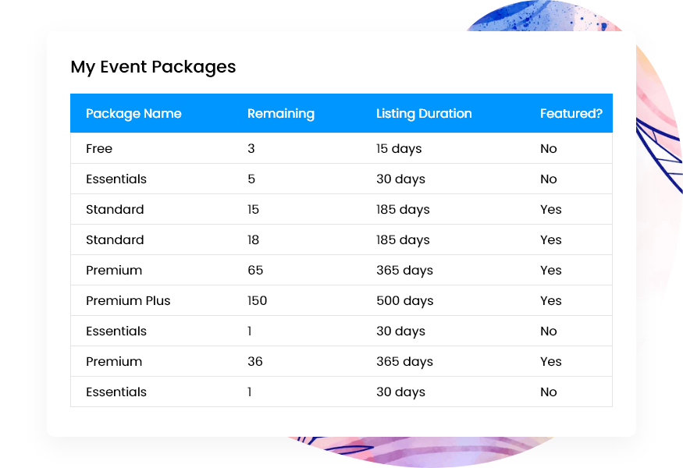The image size is (683, 468).
Task: Click the Yes label for Premium Plus
Action: 550,300
